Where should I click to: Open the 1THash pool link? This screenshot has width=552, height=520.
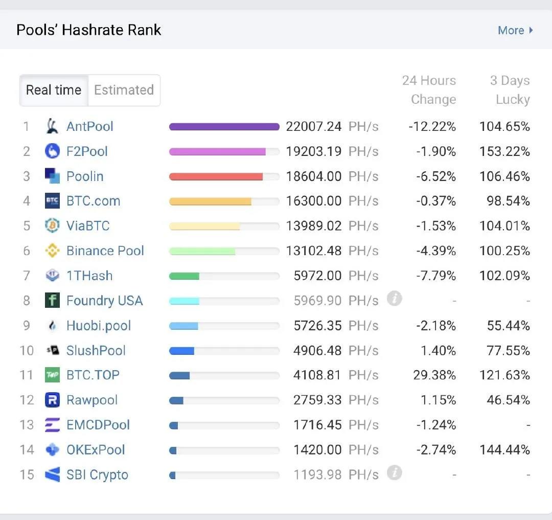tap(89, 276)
